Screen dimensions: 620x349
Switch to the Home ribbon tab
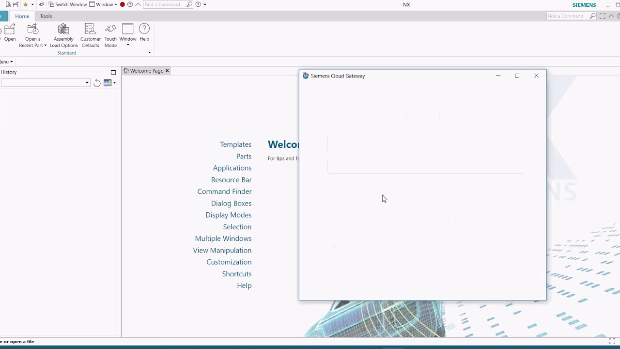22,16
